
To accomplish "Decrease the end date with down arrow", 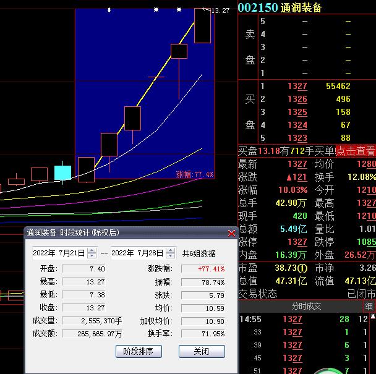I will pyautogui.click(x=171, y=256).
